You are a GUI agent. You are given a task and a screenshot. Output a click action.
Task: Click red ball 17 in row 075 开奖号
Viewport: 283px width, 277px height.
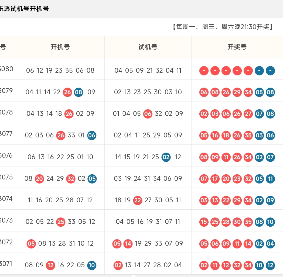[x=215, y=179]
